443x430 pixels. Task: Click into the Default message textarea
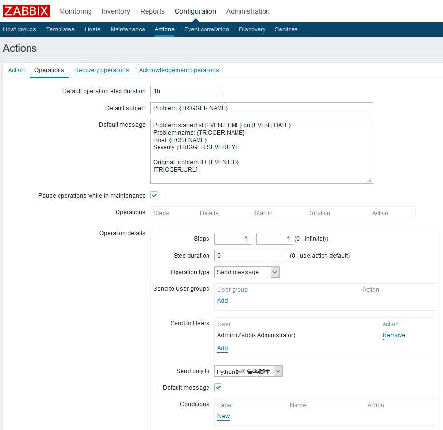point(262,151)
